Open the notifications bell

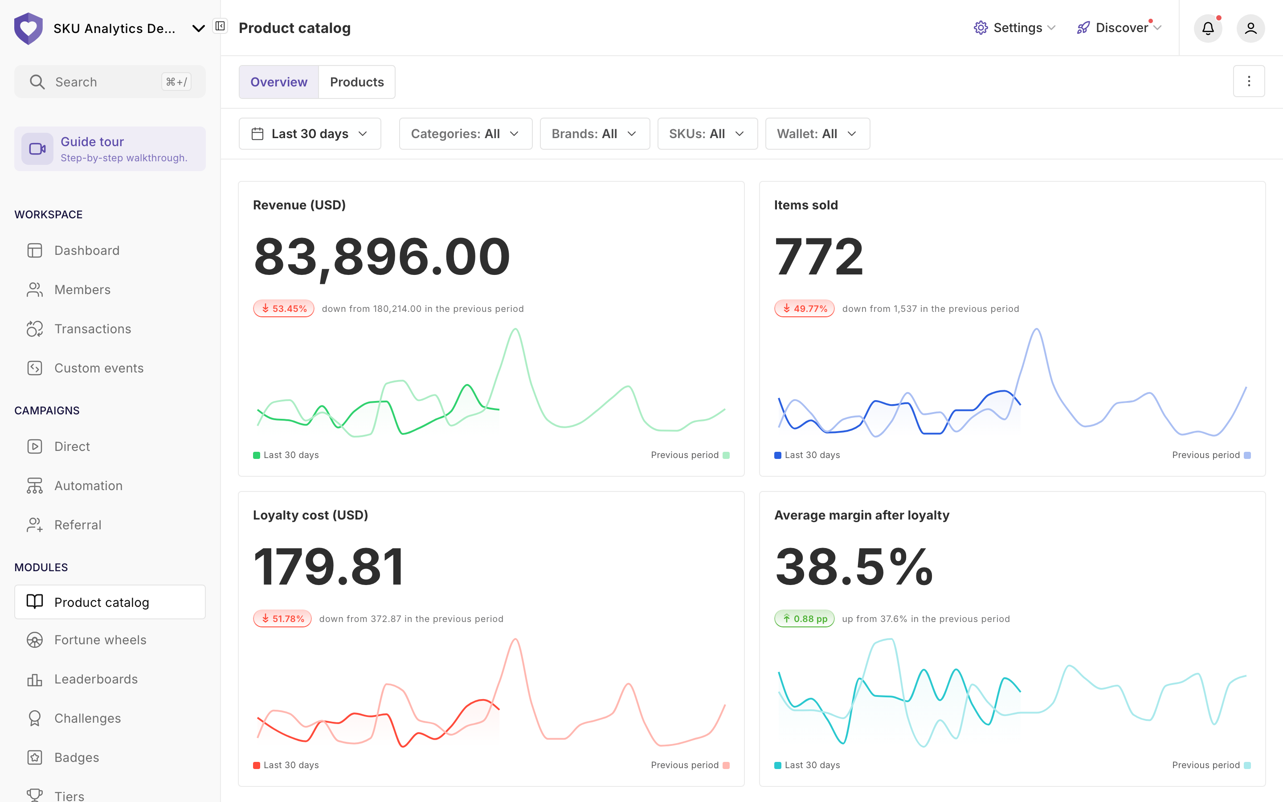(1208, 28)
